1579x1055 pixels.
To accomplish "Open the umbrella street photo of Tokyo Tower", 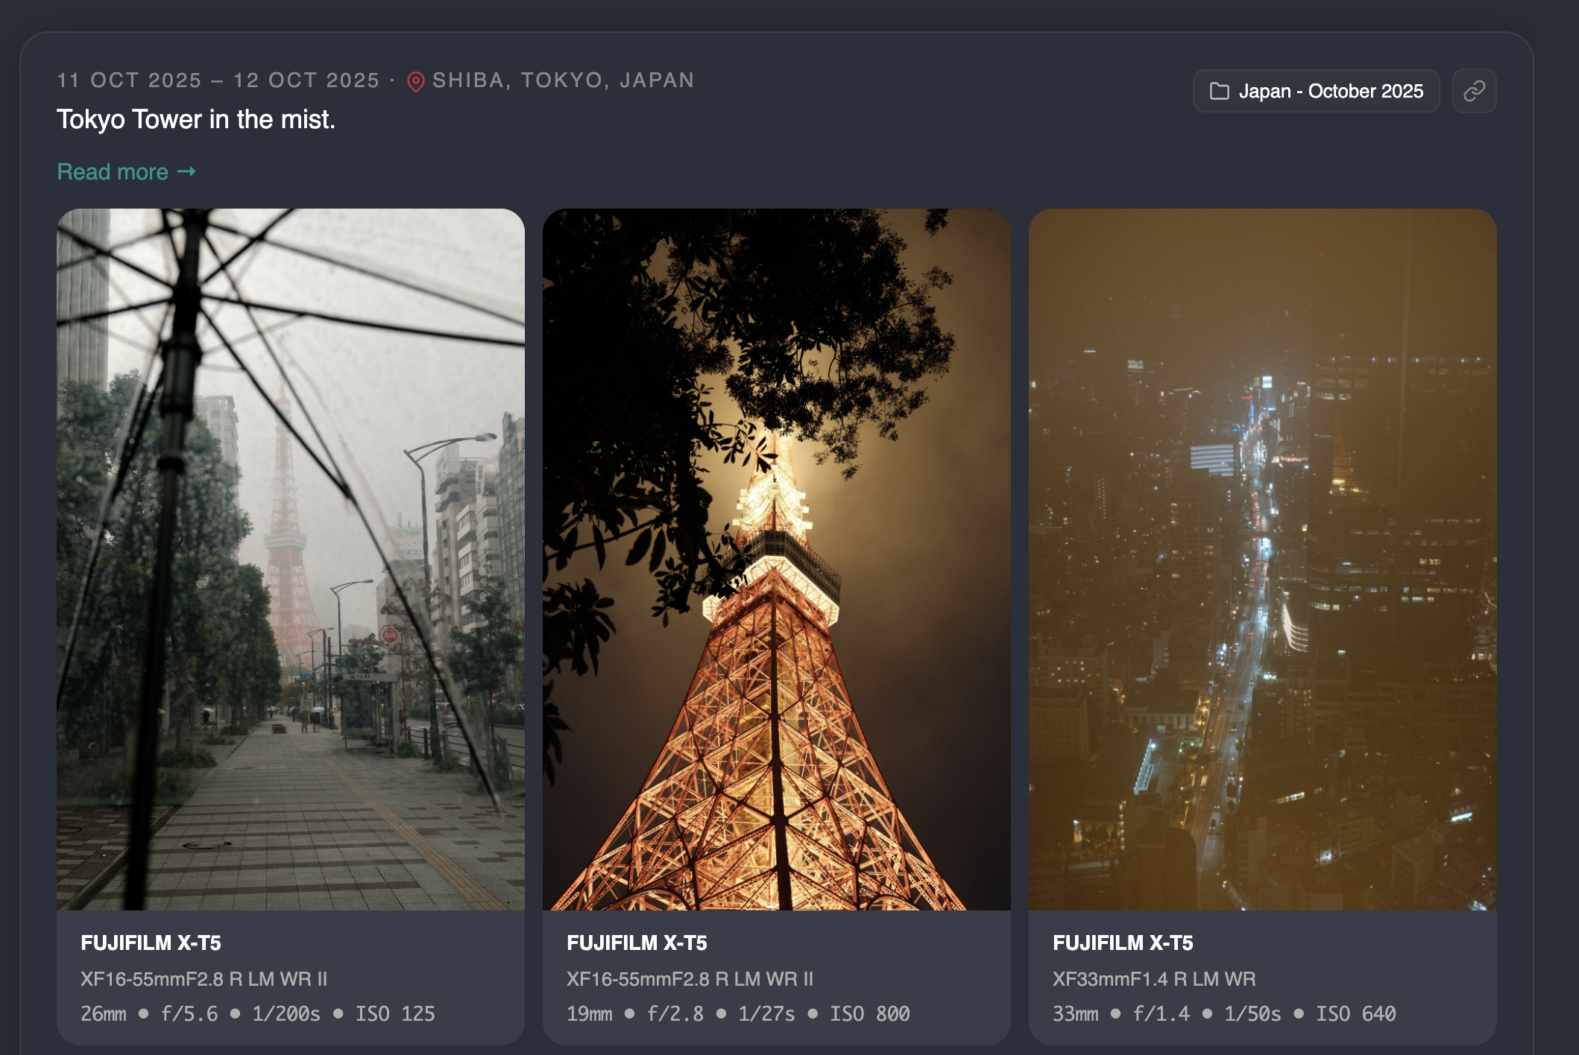I will [291, 559].
